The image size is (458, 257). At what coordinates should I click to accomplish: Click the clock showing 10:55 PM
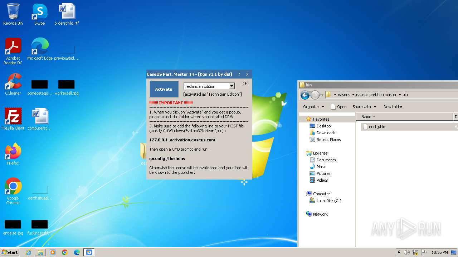440,252
